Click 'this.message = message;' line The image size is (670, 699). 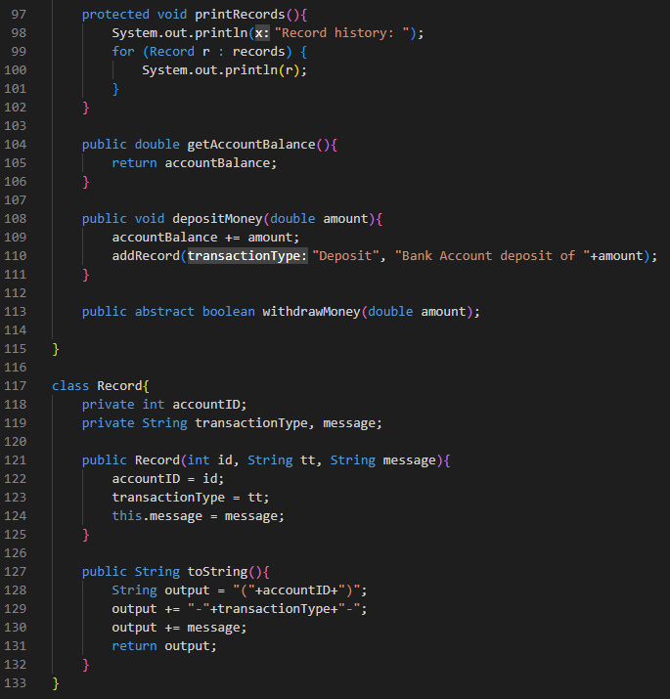[198, 516]
